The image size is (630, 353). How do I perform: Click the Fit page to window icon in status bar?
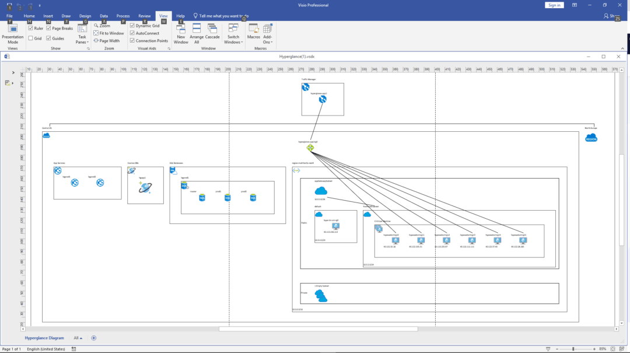(612, 348)
